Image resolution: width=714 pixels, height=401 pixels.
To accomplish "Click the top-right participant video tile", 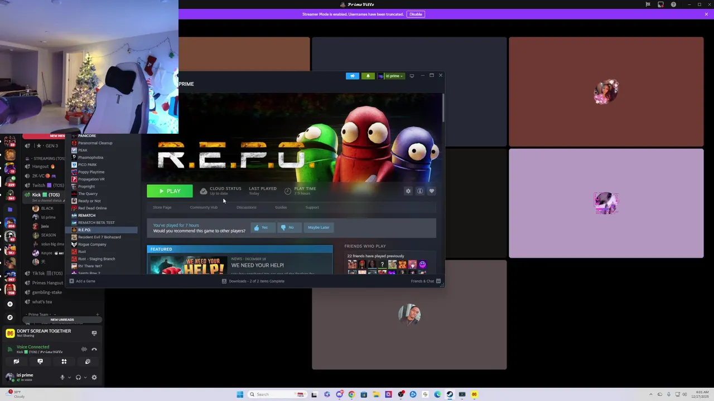I will 606,91.
